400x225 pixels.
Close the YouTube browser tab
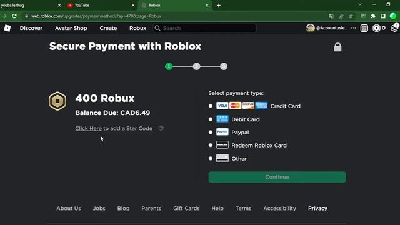[133, 5]
